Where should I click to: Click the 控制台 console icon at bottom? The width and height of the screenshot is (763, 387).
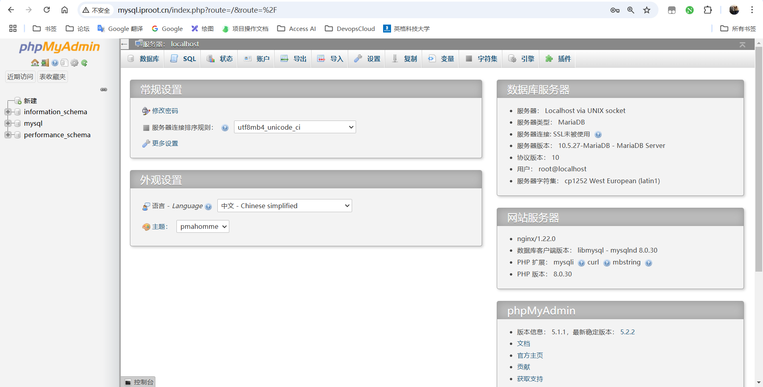pos(128,382)
